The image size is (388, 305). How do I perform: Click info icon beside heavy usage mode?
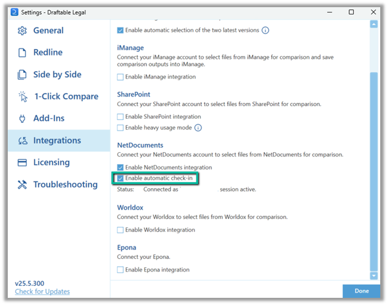[x=198, y=128]
